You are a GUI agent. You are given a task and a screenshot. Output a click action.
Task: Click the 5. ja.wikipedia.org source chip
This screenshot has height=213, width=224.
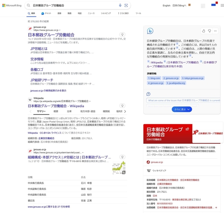176,83
